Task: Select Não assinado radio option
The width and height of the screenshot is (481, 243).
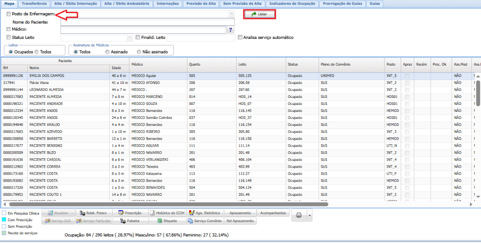Action: (x=139, y=52)
